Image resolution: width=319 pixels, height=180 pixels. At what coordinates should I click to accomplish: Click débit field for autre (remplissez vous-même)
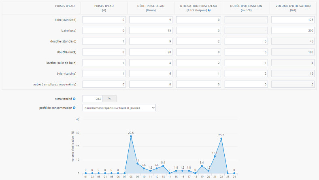(x=151, y=84)
